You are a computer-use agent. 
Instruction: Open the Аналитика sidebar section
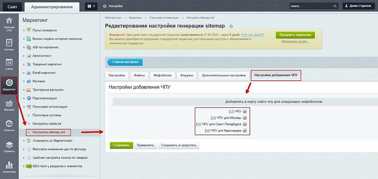9,167
